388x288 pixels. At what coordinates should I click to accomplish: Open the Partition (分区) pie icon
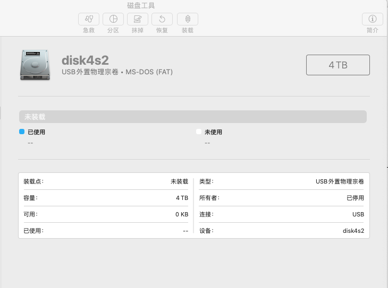pyautogui.click(x=113, y=19)
